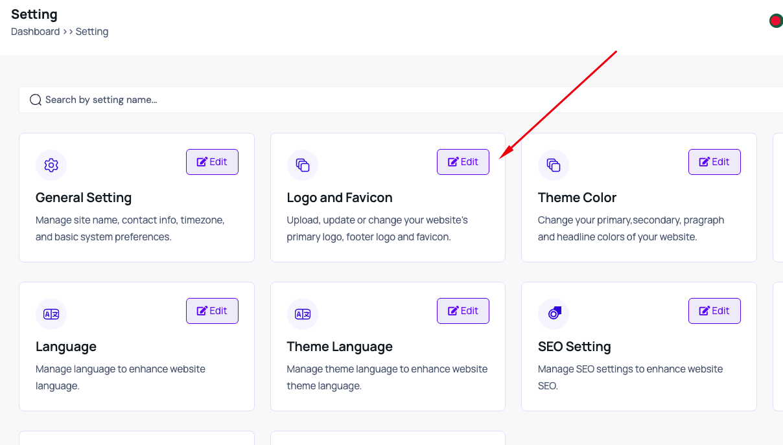Click the Setting breadcrumb item

click(92, 32)
